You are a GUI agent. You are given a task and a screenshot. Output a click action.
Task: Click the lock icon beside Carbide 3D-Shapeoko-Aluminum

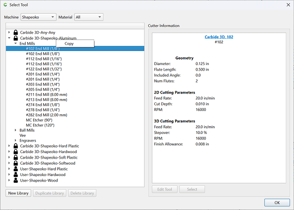tap(16, 38)
